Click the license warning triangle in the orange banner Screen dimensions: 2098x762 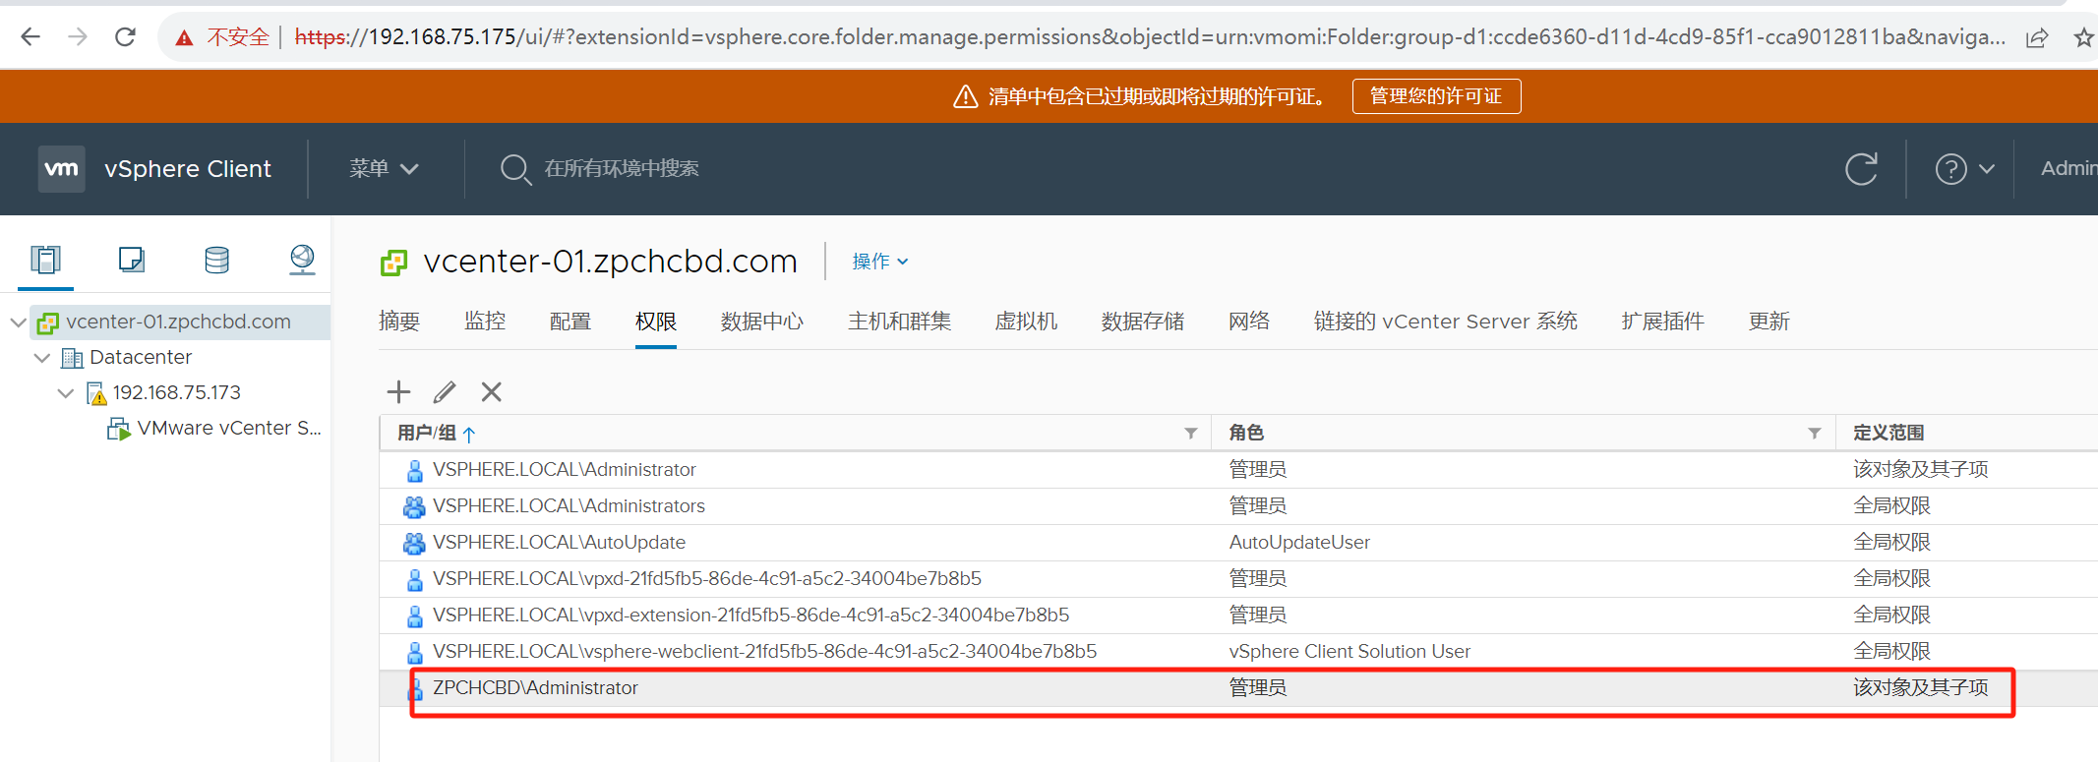point(966,96)
